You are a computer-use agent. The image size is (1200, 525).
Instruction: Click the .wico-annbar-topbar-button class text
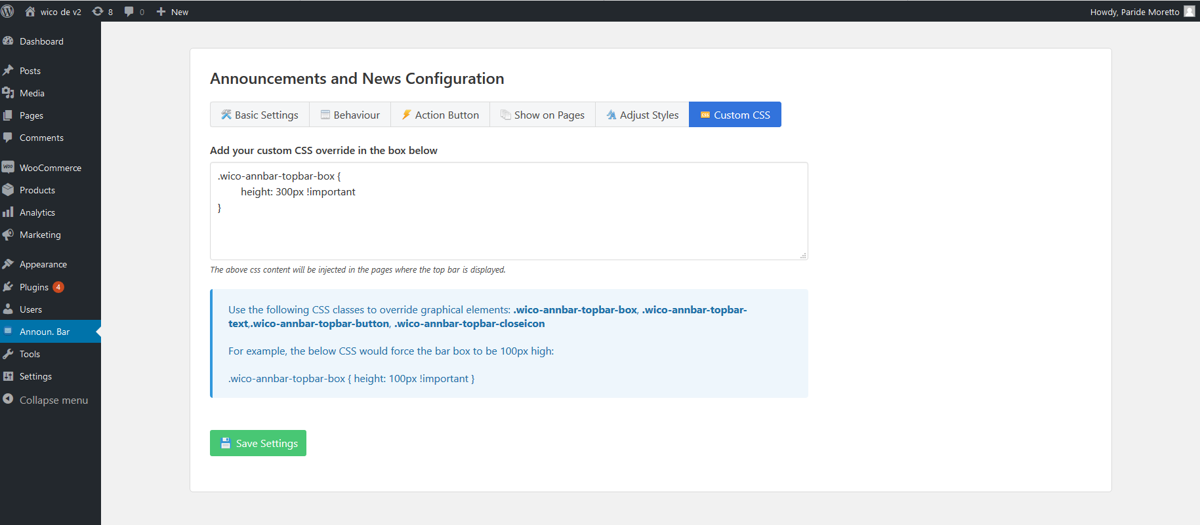(320, 323)
